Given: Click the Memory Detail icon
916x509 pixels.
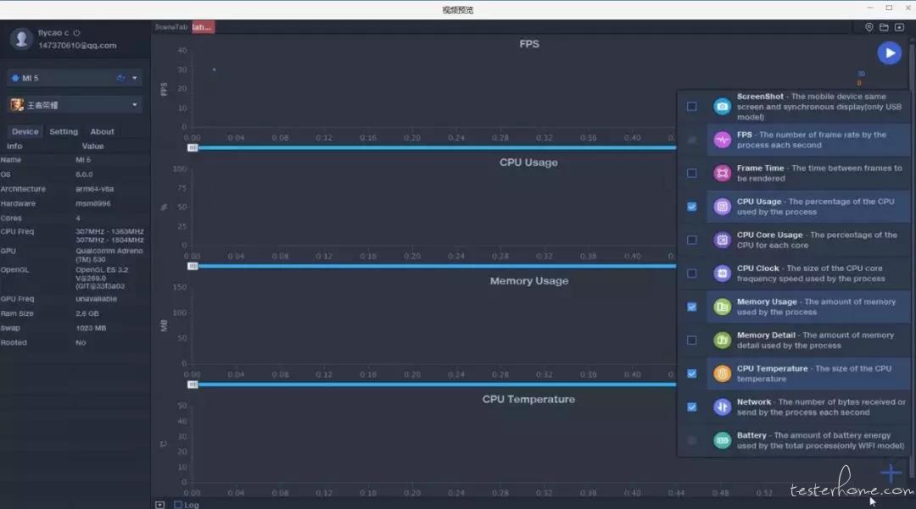Looking at the screenshot, I should click(722, 340).
